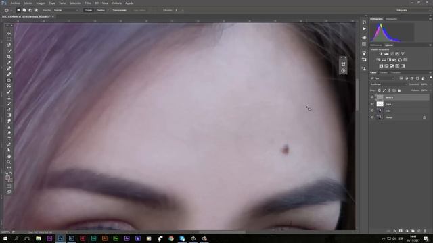Click add layer mask icon at bottom
Image resolution: width=433 pixels, height=243 pixels.
coord(401,231)
